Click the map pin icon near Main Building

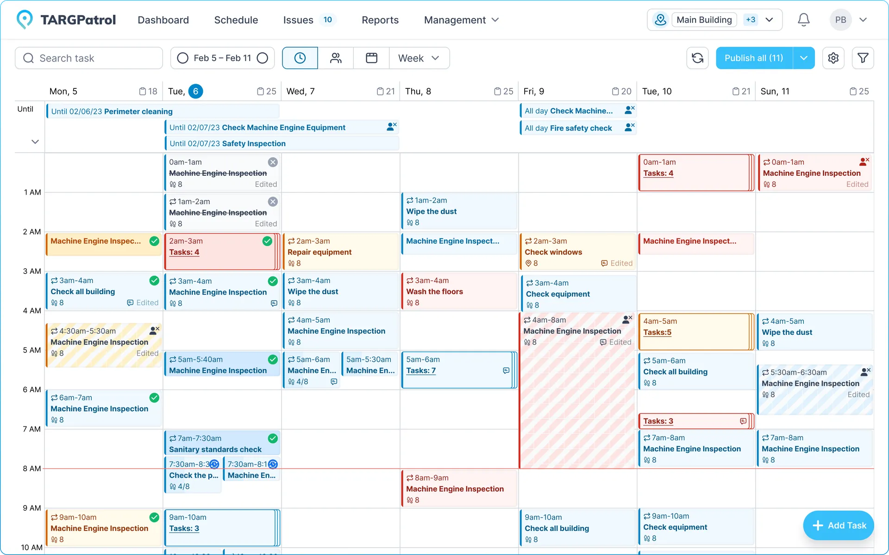[x=660, y=19]
